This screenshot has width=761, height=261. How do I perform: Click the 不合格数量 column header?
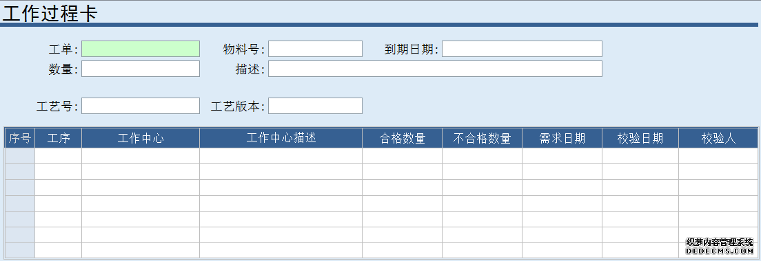(x=482, y=138)
